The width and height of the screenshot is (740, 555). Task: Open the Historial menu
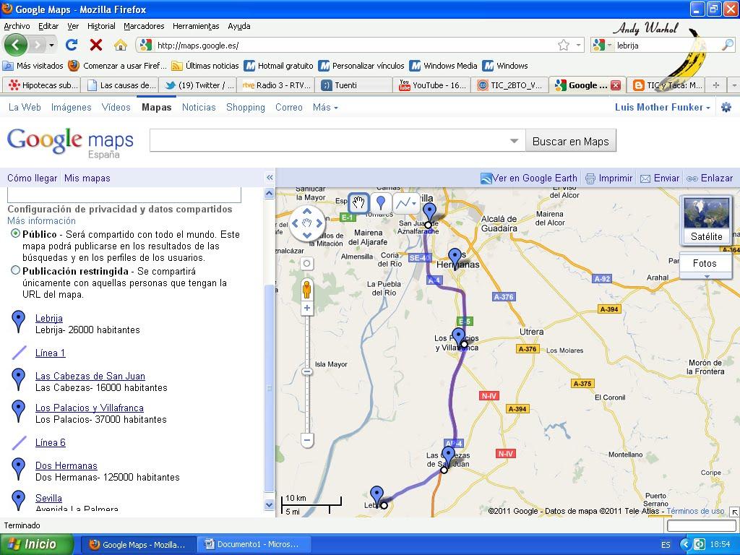coord(101,26)
